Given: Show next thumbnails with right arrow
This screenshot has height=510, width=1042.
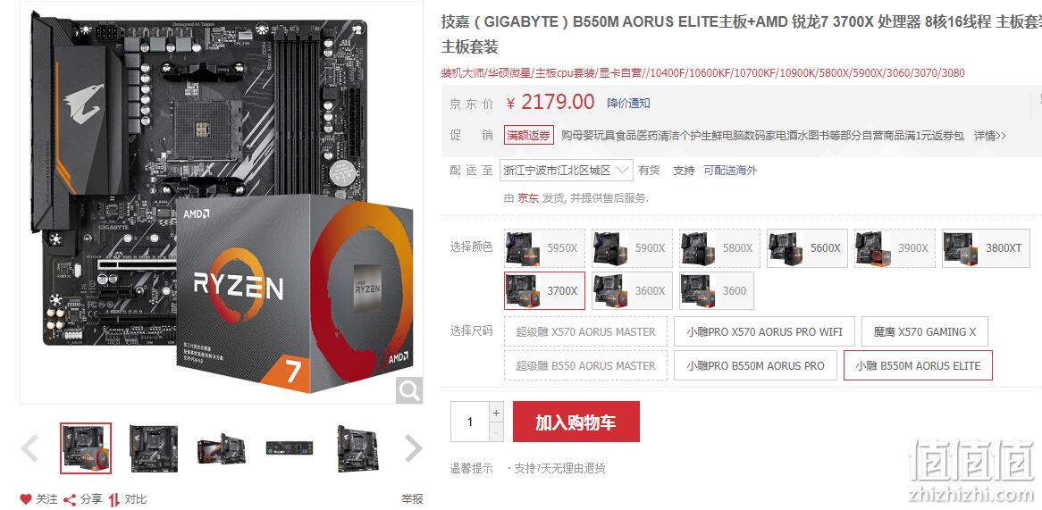Looking at the screenshot, I should coord(414,448).
